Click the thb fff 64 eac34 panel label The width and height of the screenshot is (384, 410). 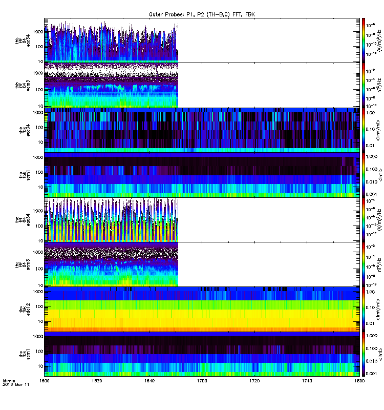point(23,40)
